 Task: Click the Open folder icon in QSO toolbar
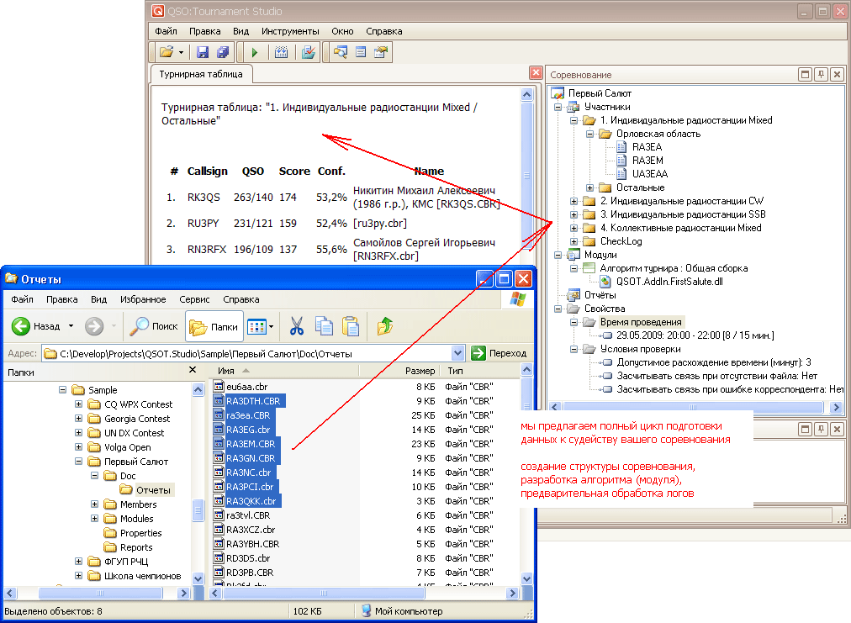[x=166, y=52]
